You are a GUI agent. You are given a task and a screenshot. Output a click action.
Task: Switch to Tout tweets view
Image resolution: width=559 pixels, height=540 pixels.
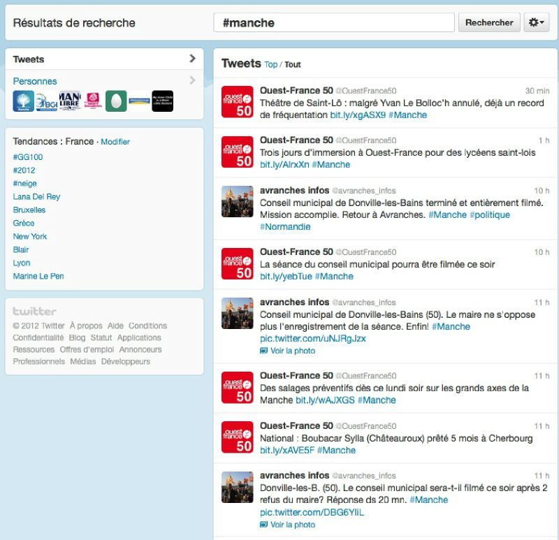292,64
